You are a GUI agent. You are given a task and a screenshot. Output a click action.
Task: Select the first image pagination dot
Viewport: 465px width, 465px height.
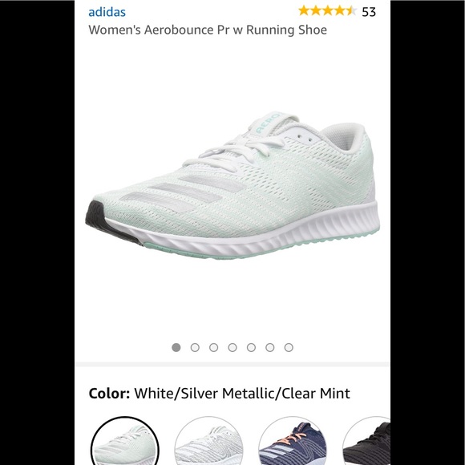coord(176,347)
